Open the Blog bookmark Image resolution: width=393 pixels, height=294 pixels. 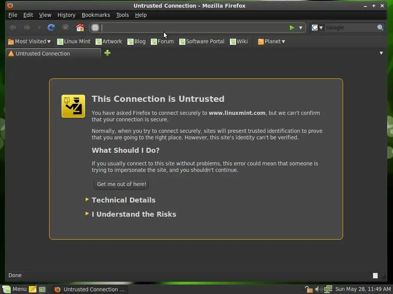tap(137, 41)
